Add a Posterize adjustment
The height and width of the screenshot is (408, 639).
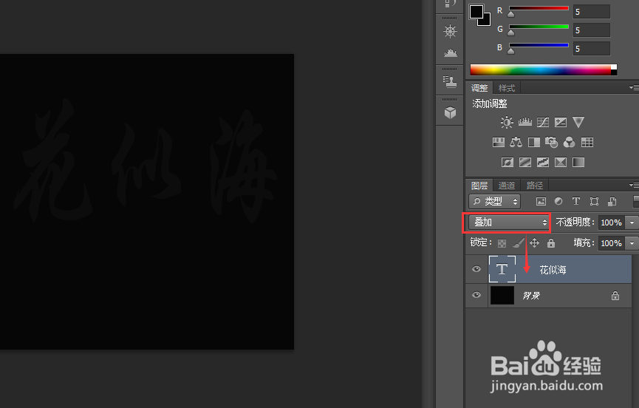tap(525, 162)
